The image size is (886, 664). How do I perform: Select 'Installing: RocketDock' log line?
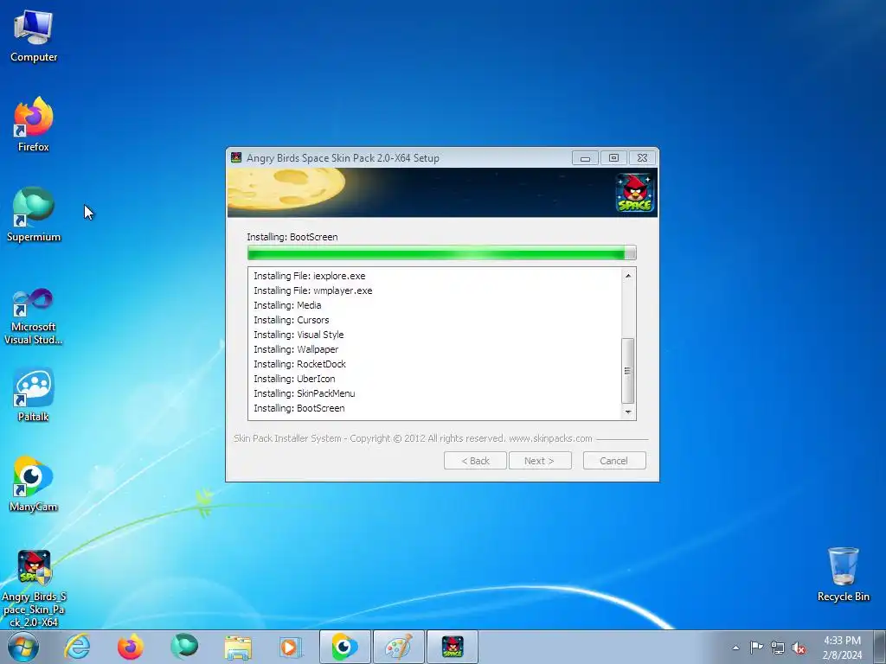[x=300, y=364]
